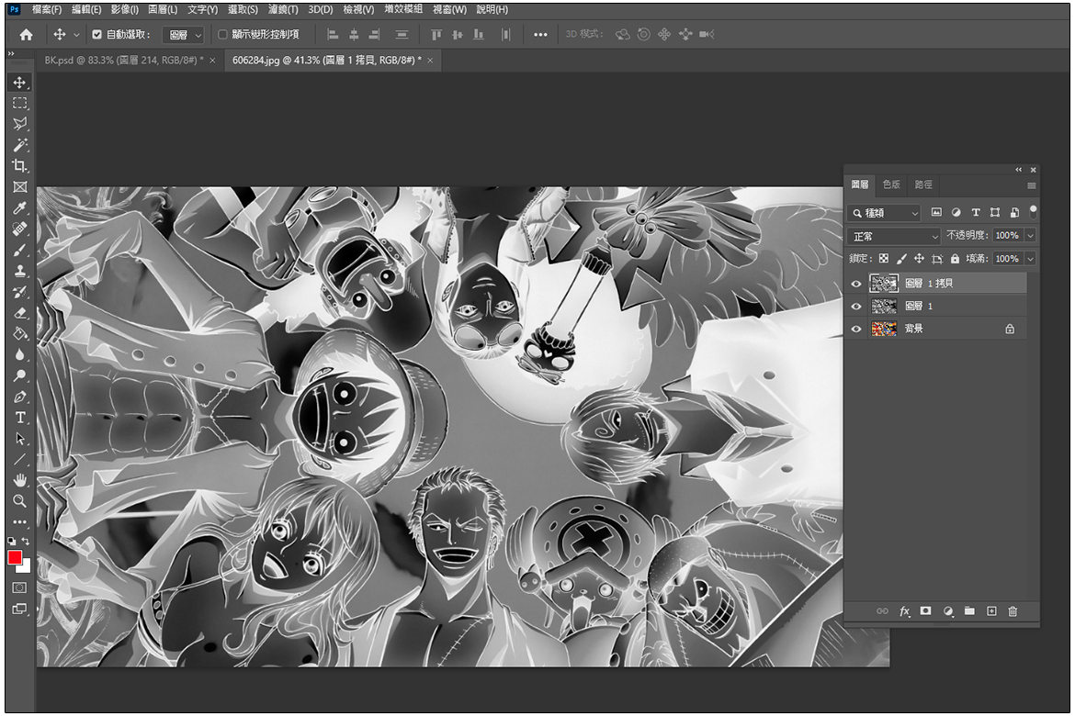Image resolution: width=1075 pixels, height=716 pixels.
Task: Toggle lock all padlock in lock row
Action: pyautogui.click(x=955, y=258)
